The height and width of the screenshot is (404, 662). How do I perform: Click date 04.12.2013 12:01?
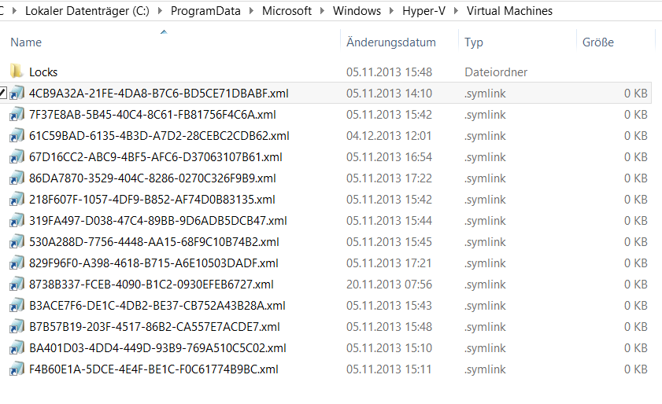(389, 136)
